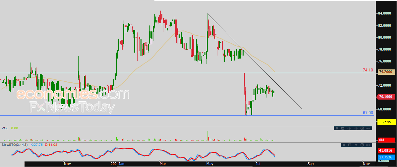The height and width of the screenshot is (167, 397).
Task: Click the yellow chart type label
Action: 387,122
